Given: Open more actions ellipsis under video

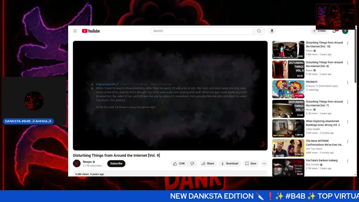Looking at the screenshot, I should (264, 164).
